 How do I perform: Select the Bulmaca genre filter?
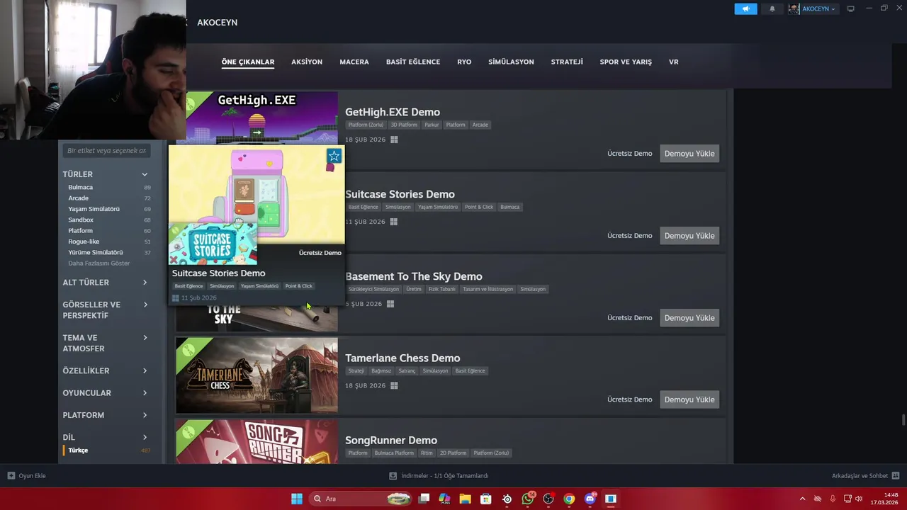tap(80, 188)
